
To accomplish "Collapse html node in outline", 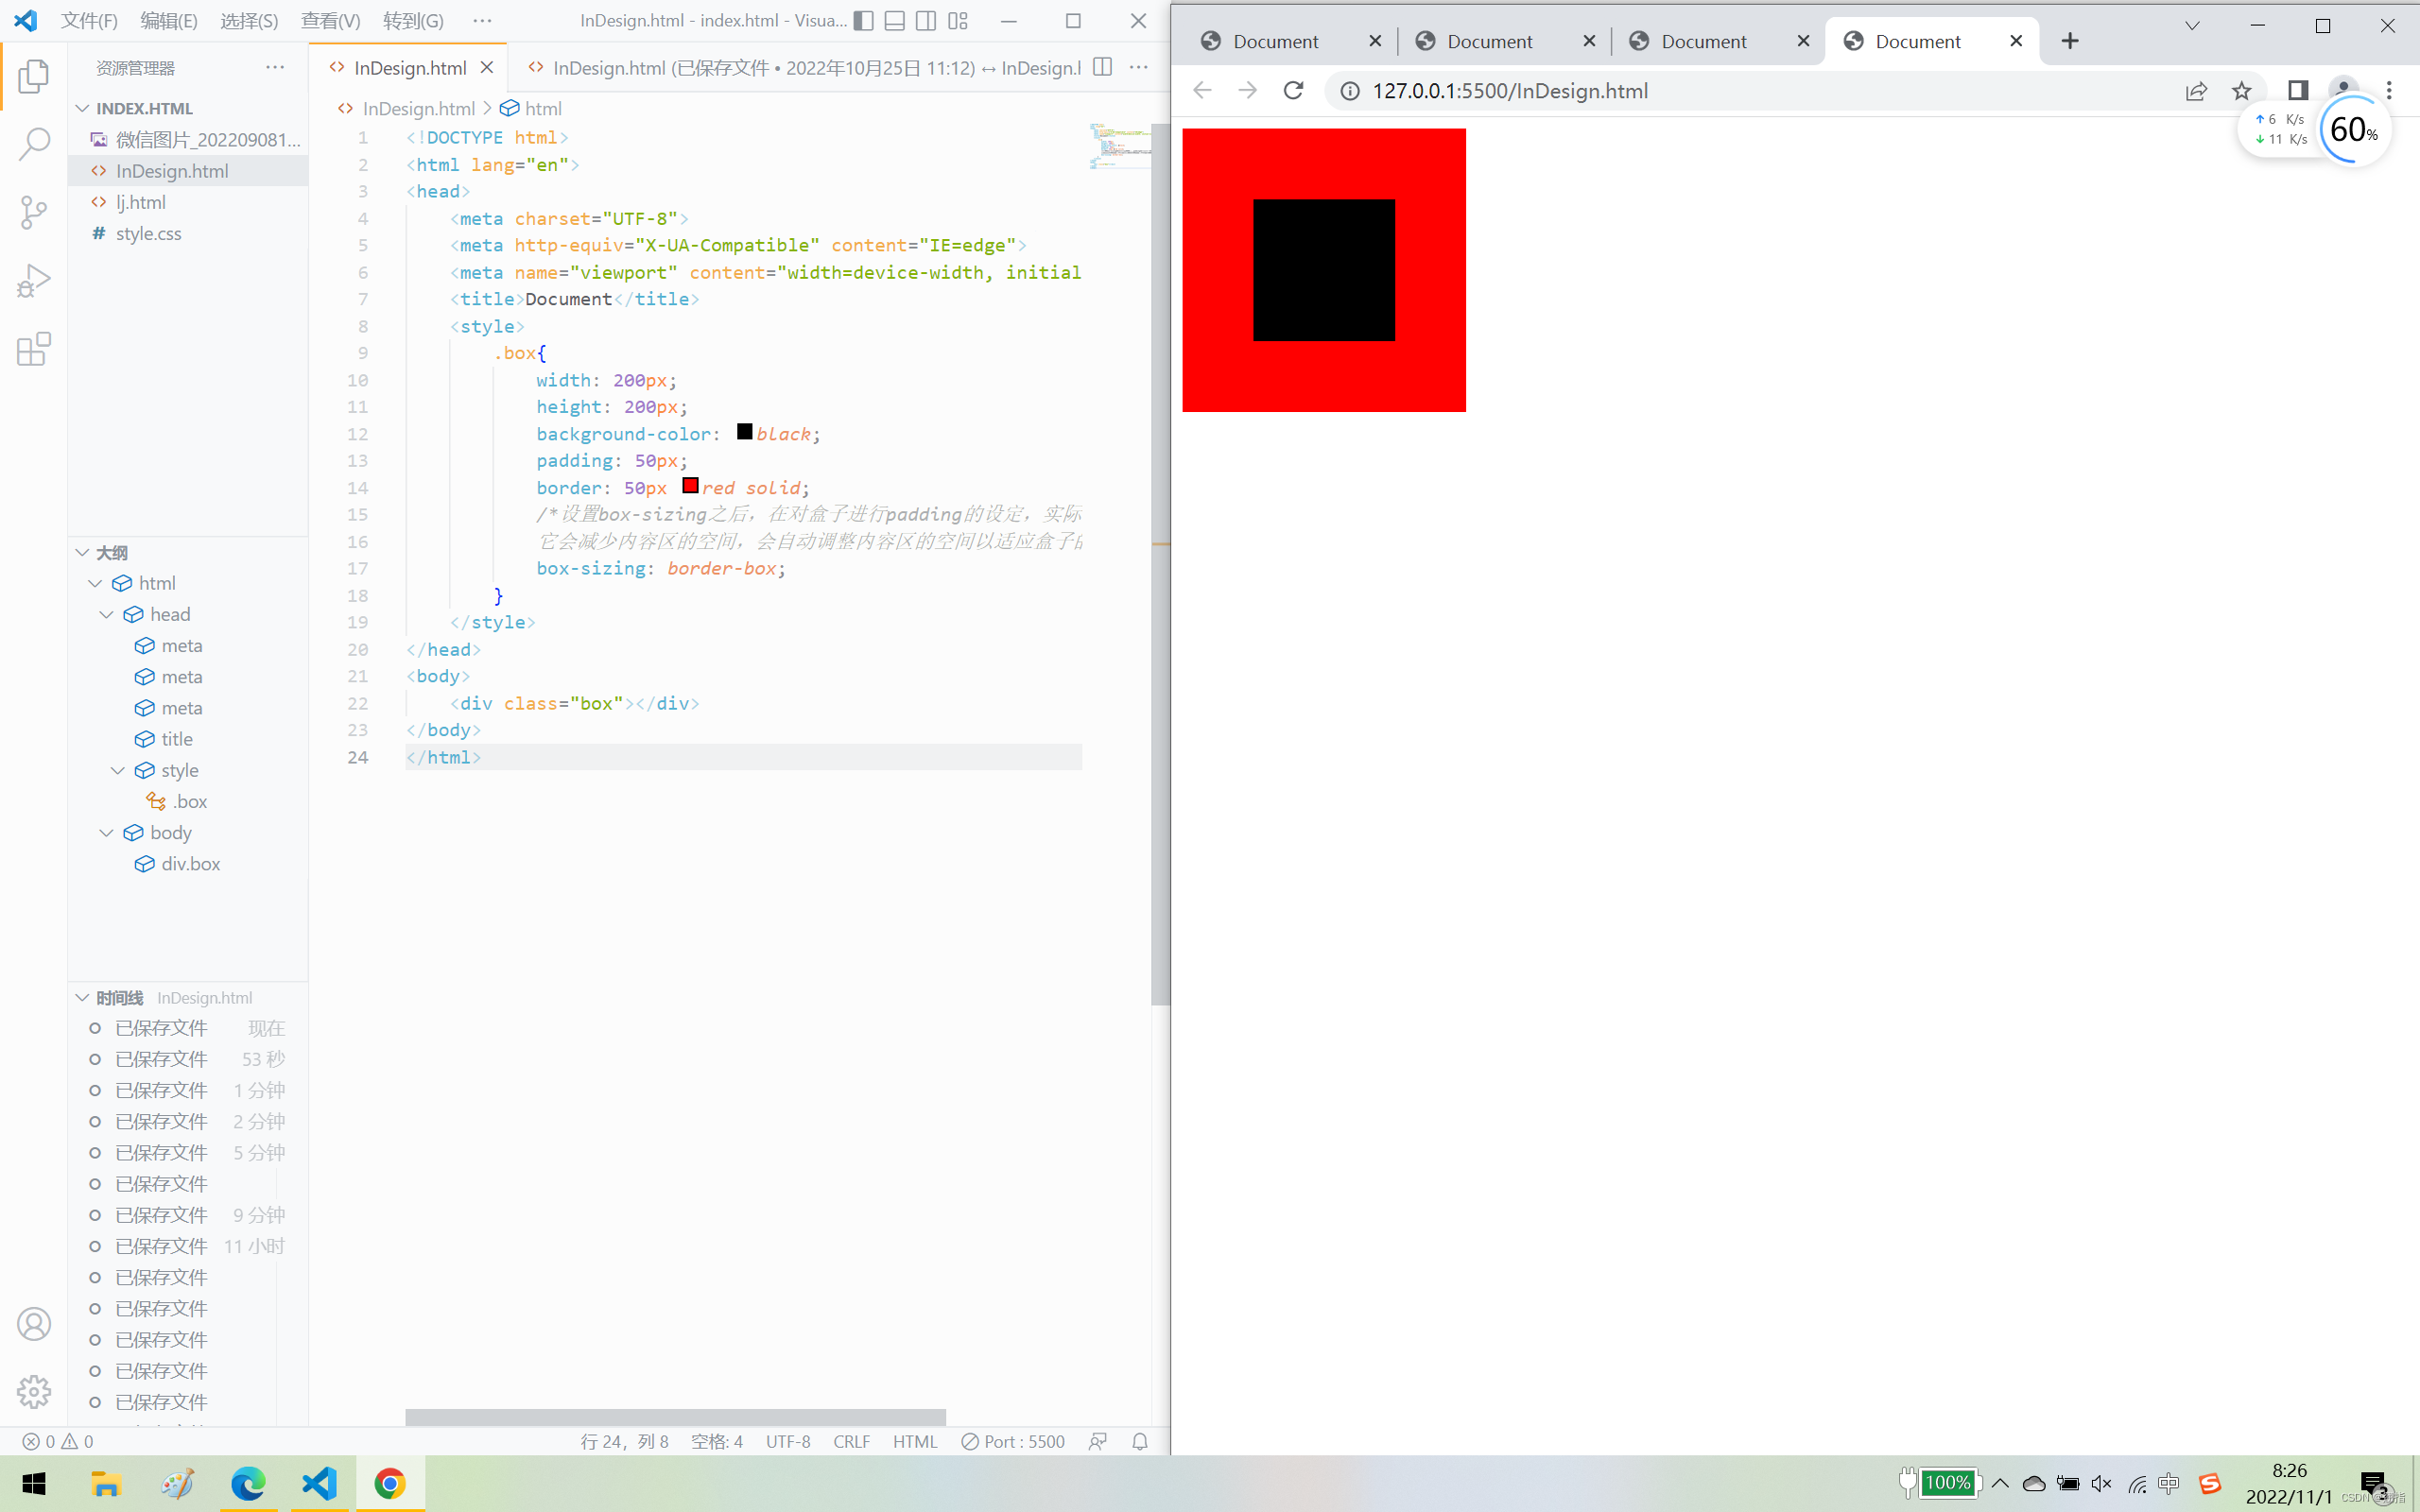I will pyautogui.click(x=95, y=583).
